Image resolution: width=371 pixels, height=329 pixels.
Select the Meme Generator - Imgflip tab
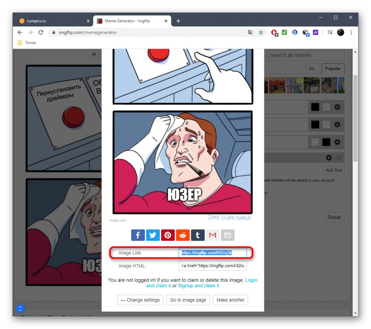132,21
